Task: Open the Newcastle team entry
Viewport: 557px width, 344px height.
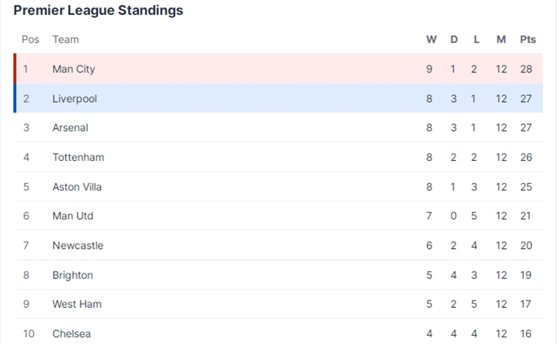Action: 78,245
